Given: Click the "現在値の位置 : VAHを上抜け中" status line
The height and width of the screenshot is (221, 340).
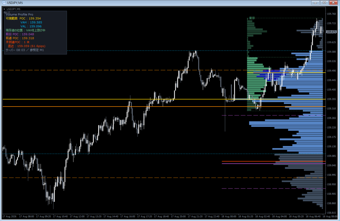Looking at the screenshot, I should 26,30.
